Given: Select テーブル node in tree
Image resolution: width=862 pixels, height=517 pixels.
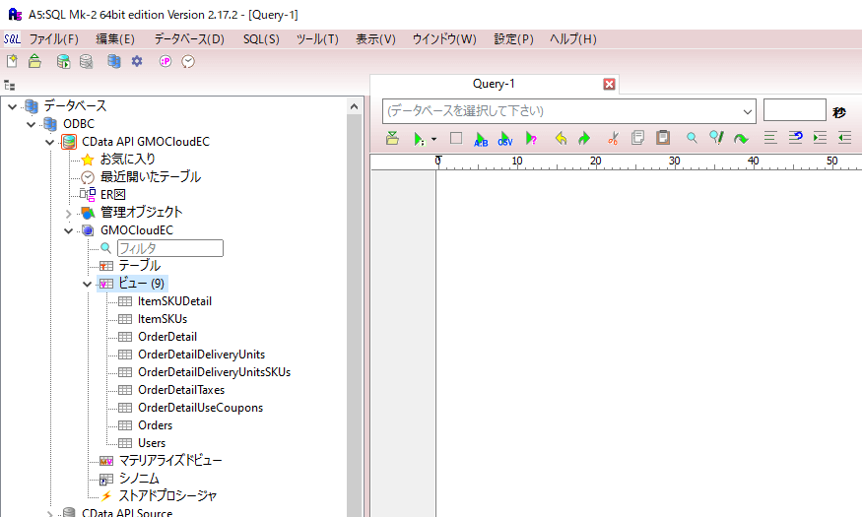Looking at the screenshot, I should [x=140, y=266].
